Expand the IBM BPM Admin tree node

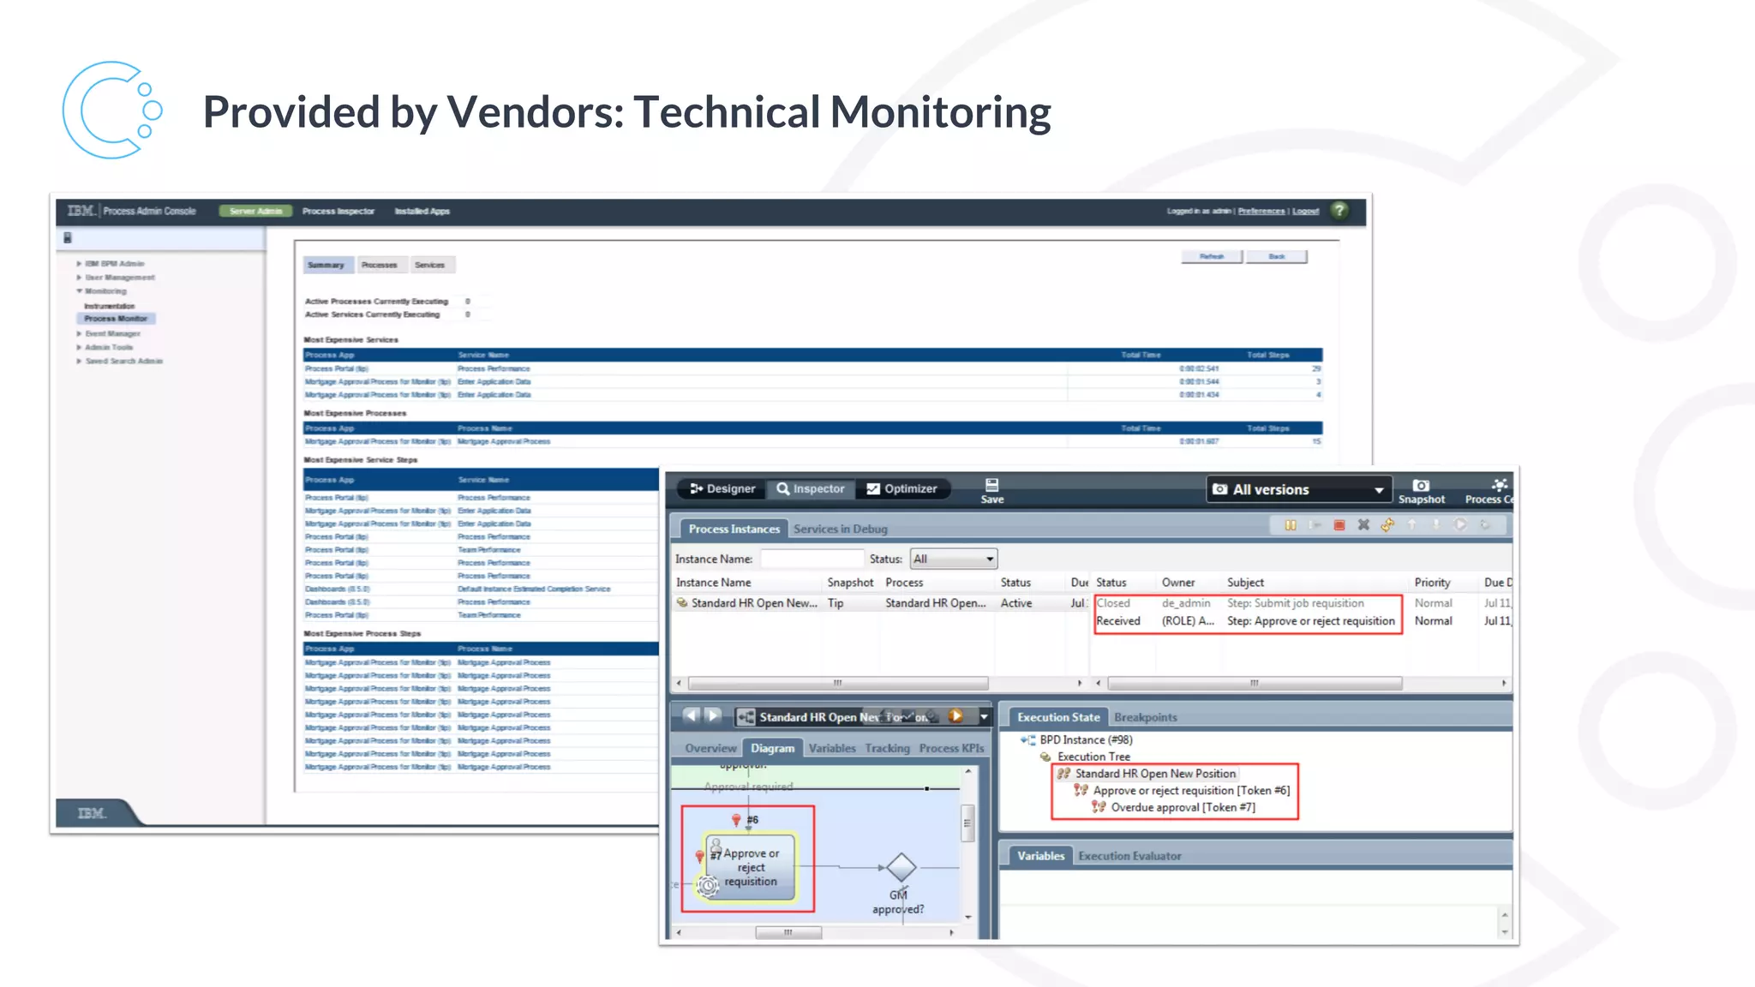pyautogui.click(x=79, y=264)
